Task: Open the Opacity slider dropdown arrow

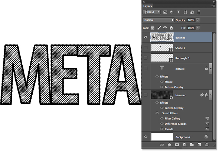Action: pos(197,20)
